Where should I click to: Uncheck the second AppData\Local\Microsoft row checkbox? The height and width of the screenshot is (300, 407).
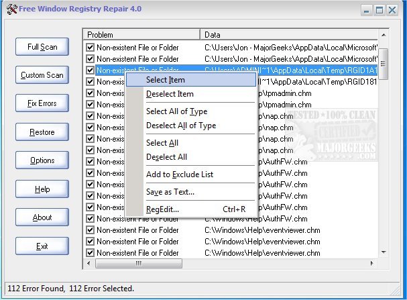click(90, 58)
